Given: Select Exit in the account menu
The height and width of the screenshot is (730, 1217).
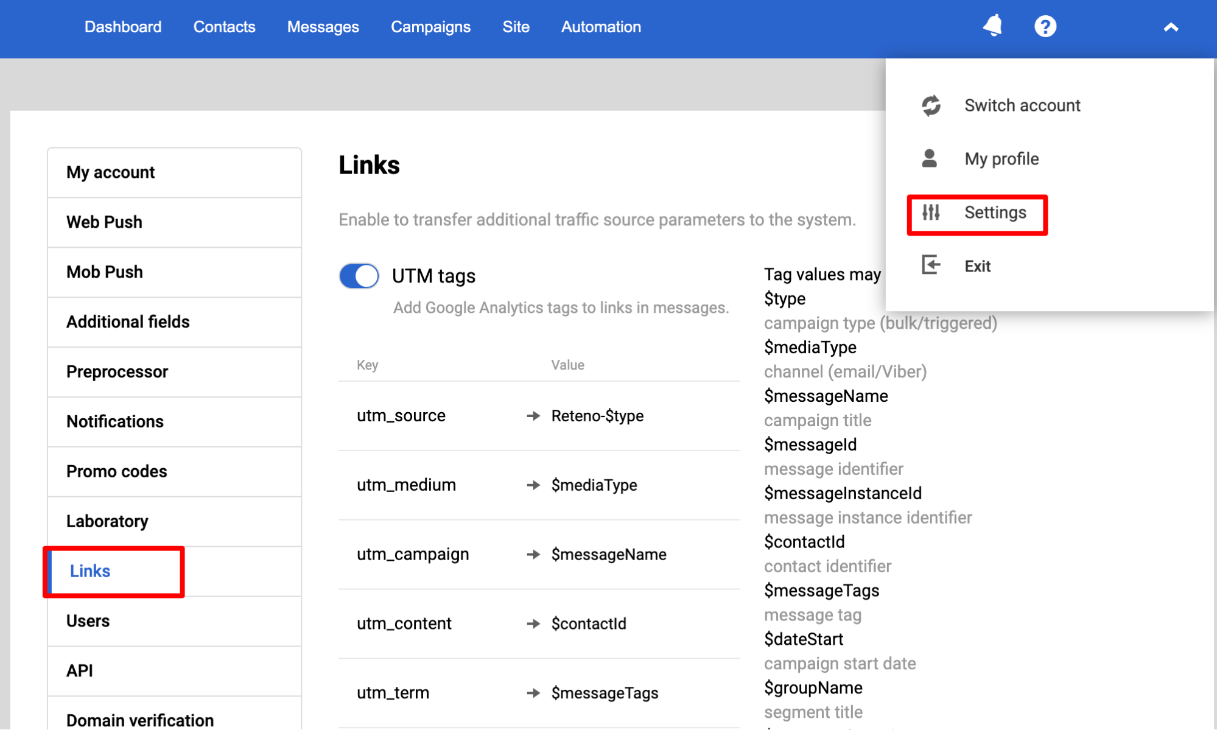Looking at the screenshot, I should (977, 266).
